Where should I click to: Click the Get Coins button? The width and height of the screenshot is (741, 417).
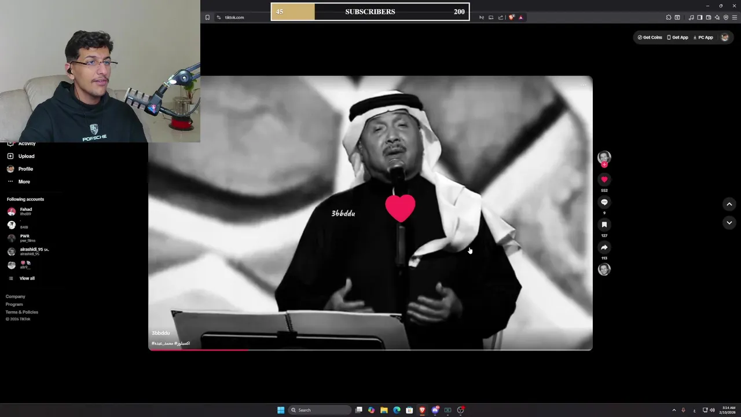(x=650, y=37)
